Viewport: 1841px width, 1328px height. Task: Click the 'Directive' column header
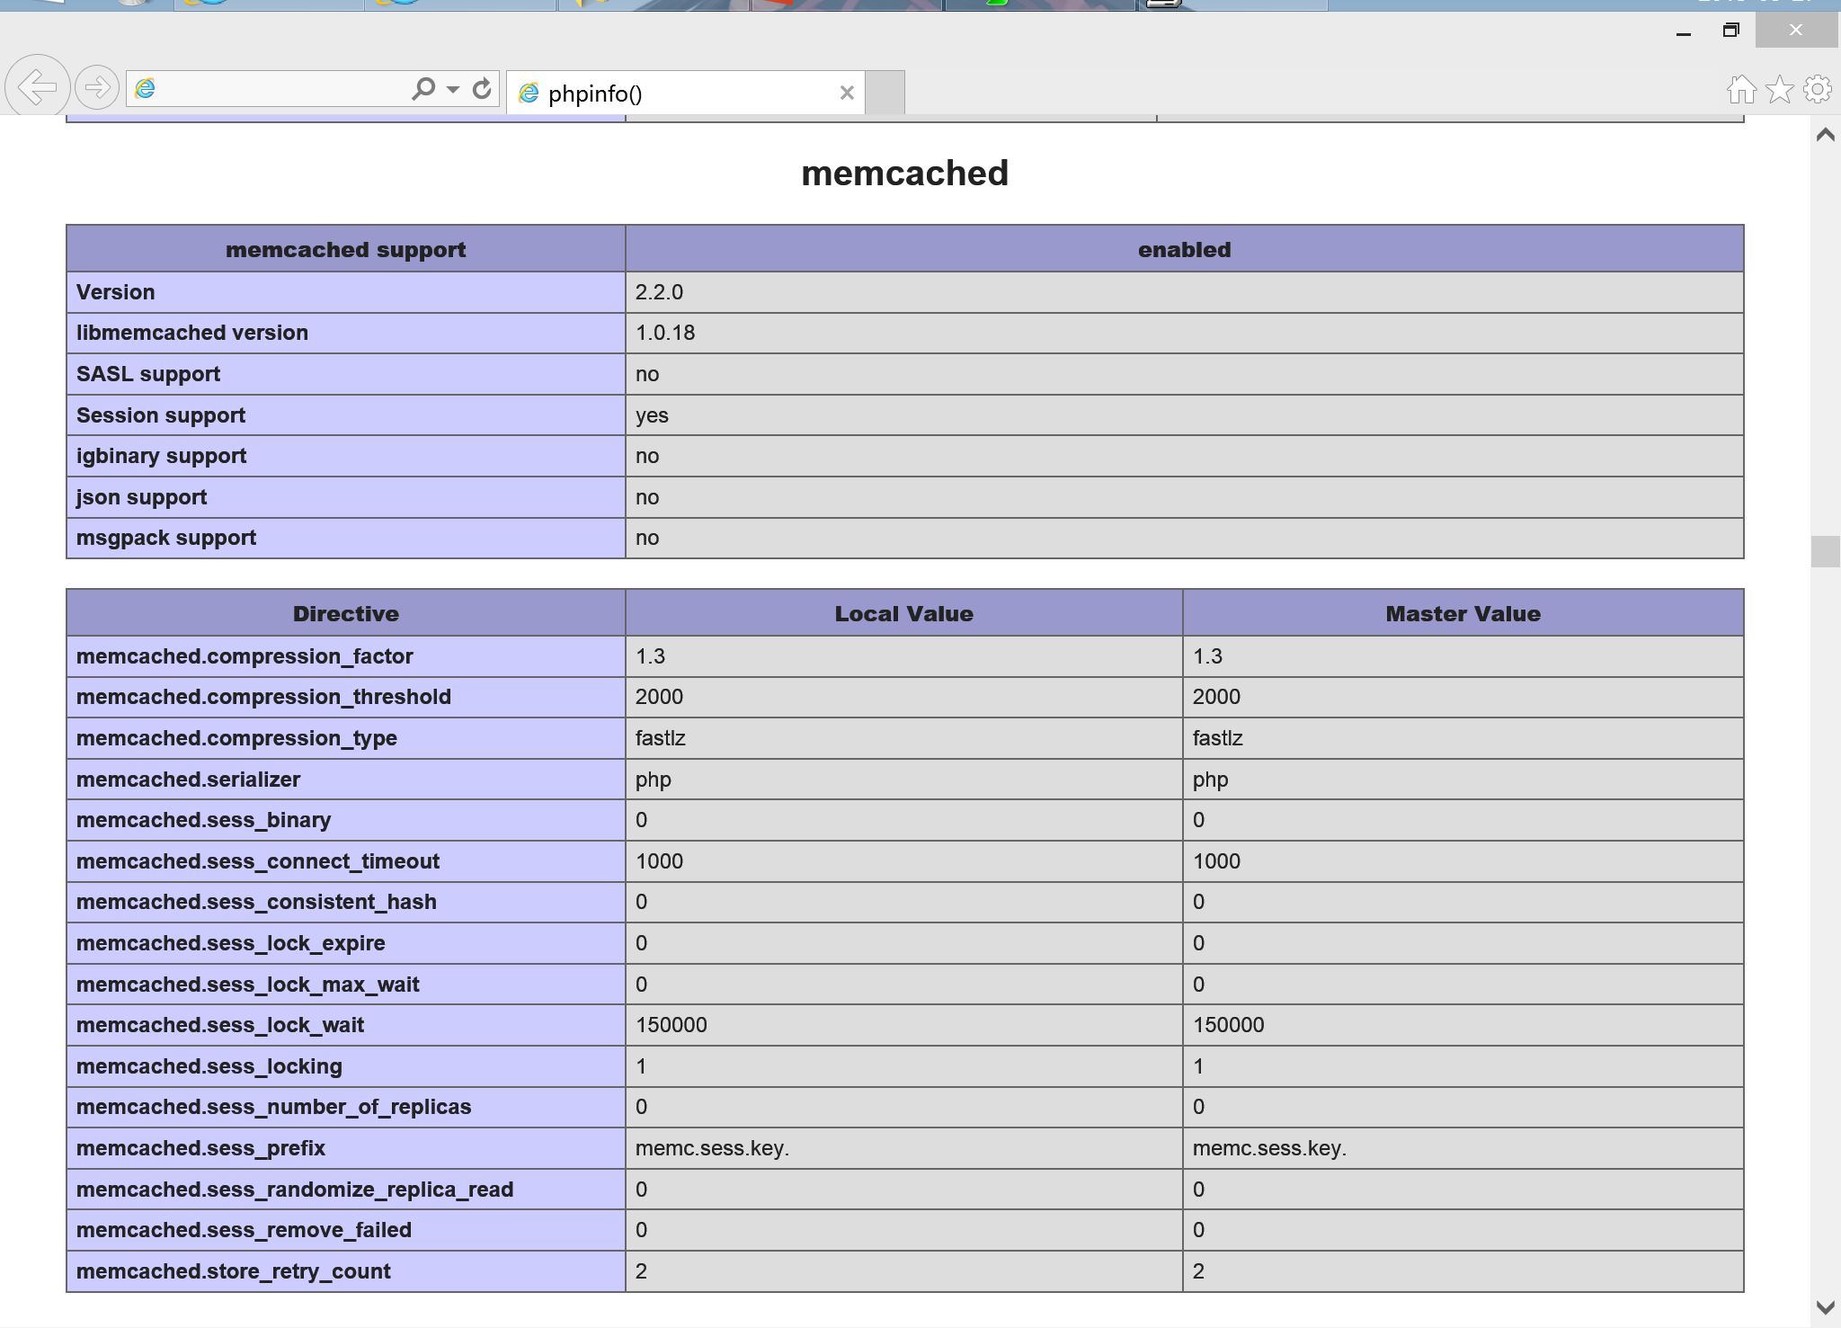click(346, 613)
